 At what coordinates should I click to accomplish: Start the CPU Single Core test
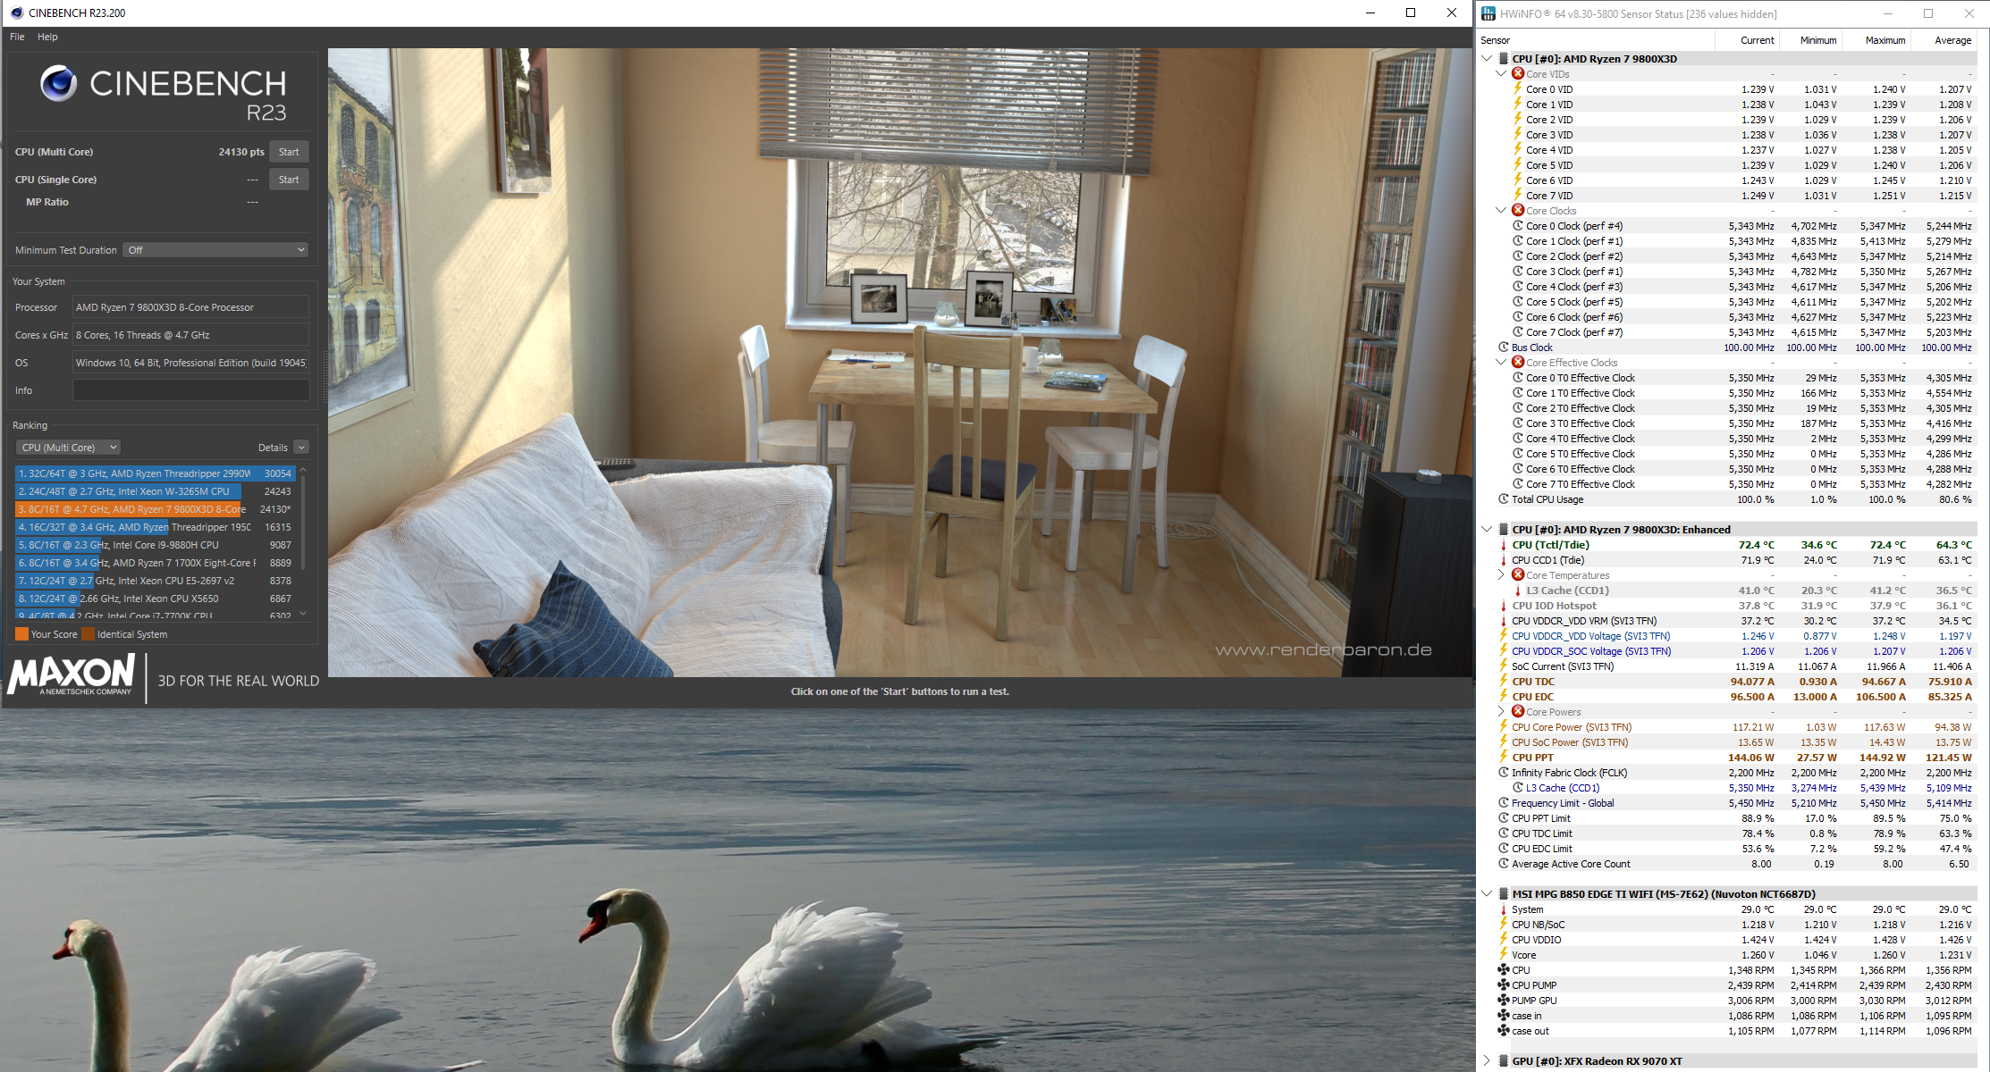pyautogui.click(x=289, y=180)
